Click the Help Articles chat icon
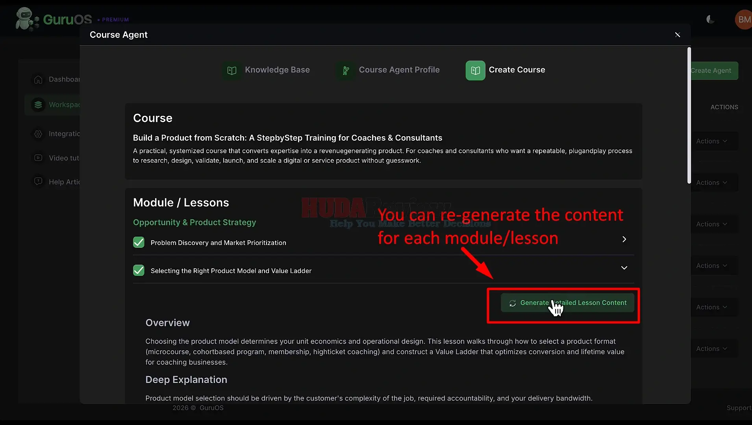752x425 pixels. tap(38, 182)
